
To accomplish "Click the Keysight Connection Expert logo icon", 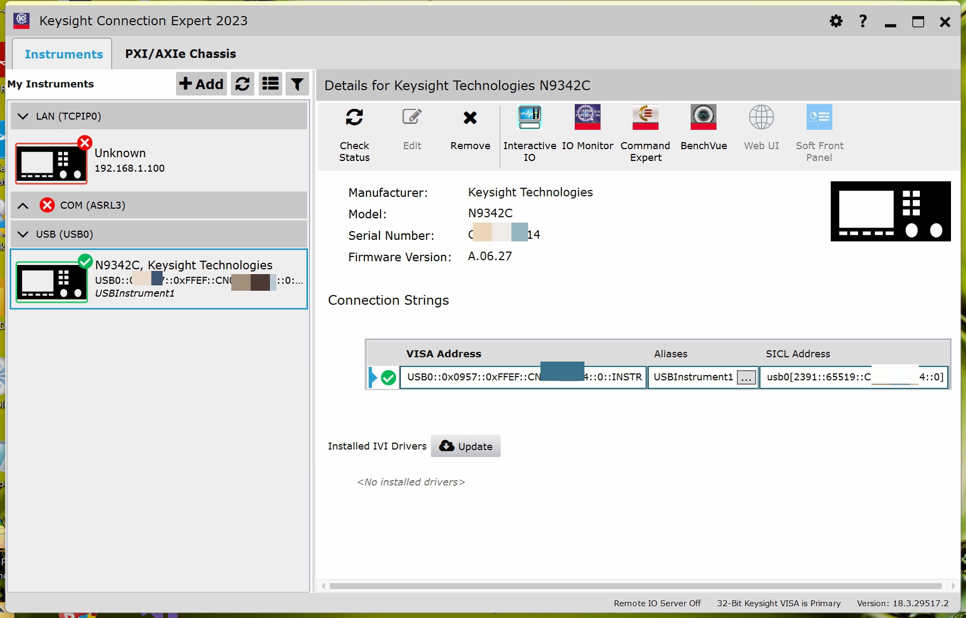I will click(21, 20).
